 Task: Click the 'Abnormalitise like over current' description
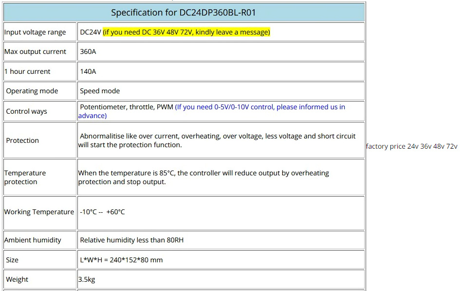point(217,140)
